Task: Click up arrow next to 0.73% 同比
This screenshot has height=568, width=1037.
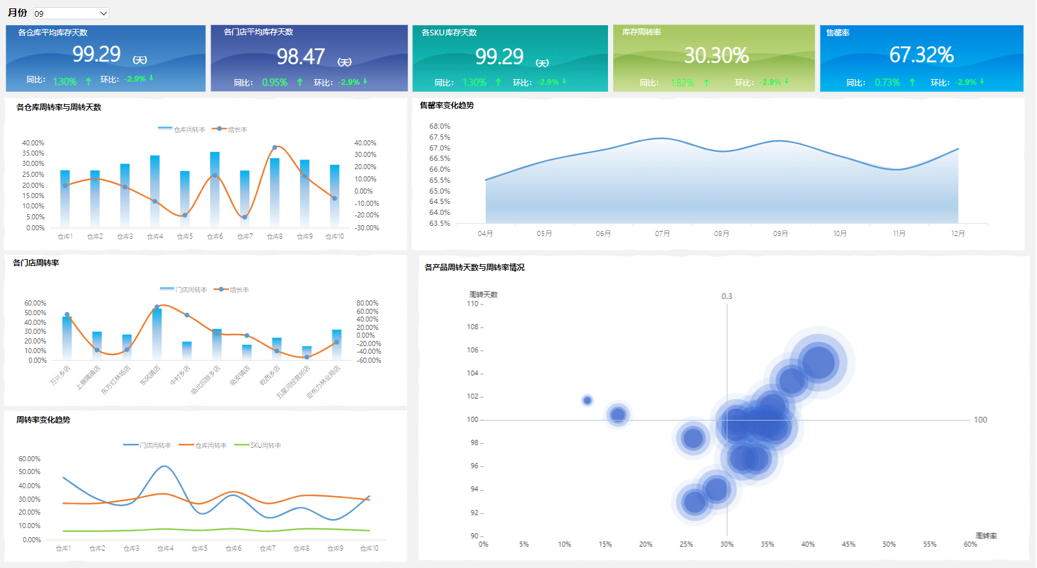Action: [912, 82]
